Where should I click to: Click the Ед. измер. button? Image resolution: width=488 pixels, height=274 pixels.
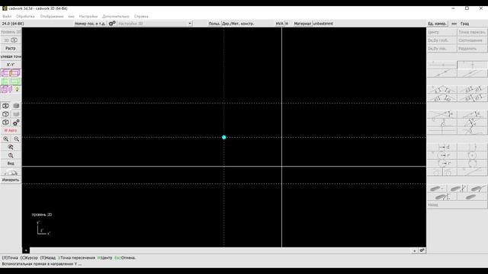[x=437, y=24]
